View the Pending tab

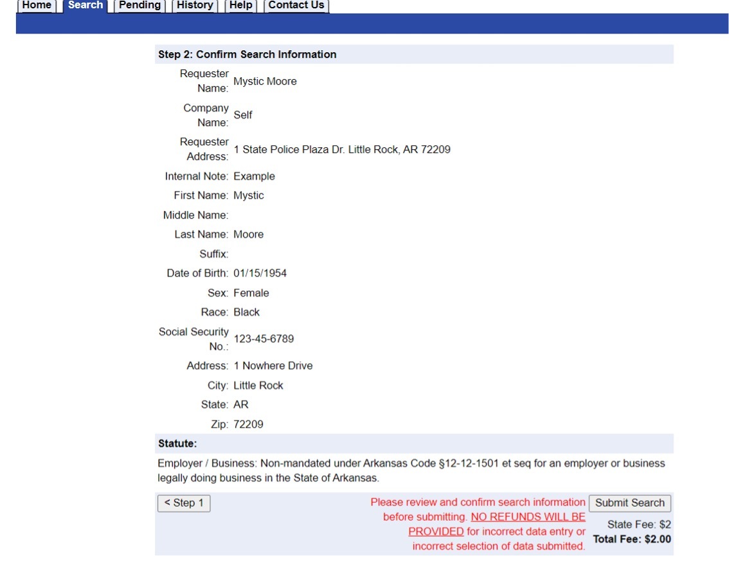139,5
